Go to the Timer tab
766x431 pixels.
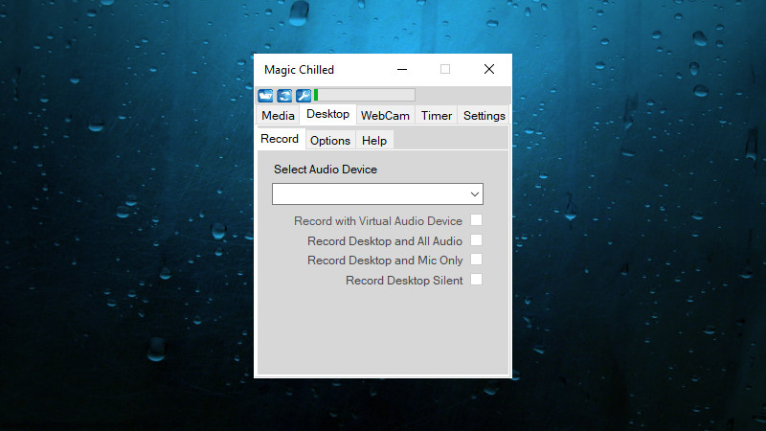(x=437, y=116)
